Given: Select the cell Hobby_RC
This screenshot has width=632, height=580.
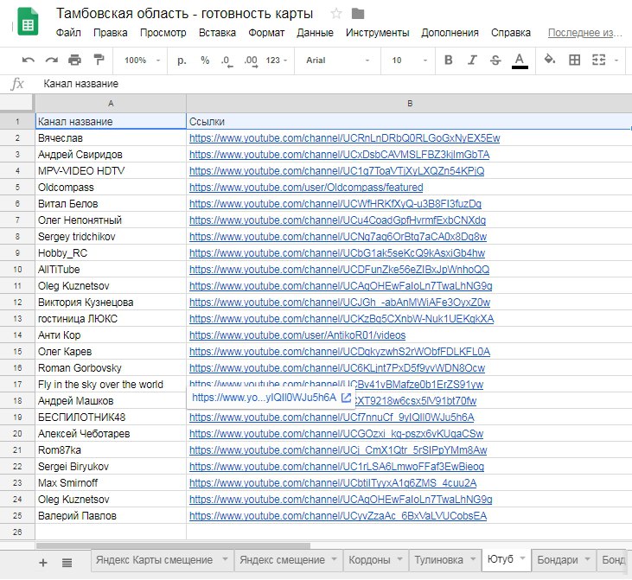Looking at the screenshot, I should point(111,253).
